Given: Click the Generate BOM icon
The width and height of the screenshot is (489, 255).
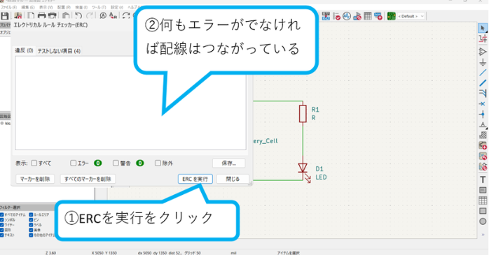Looking at the screenshot, I should pos(378,16).
